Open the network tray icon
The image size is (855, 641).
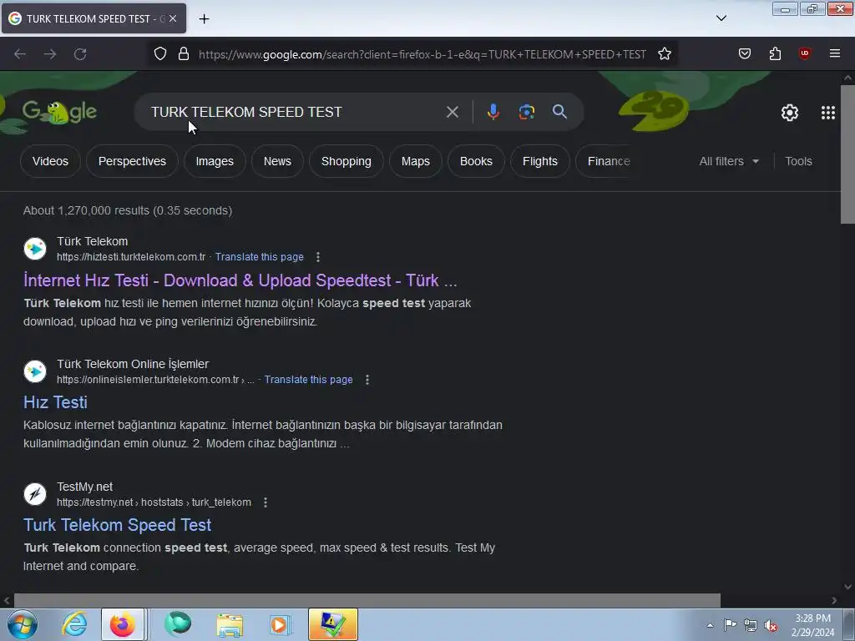point(751,625)
